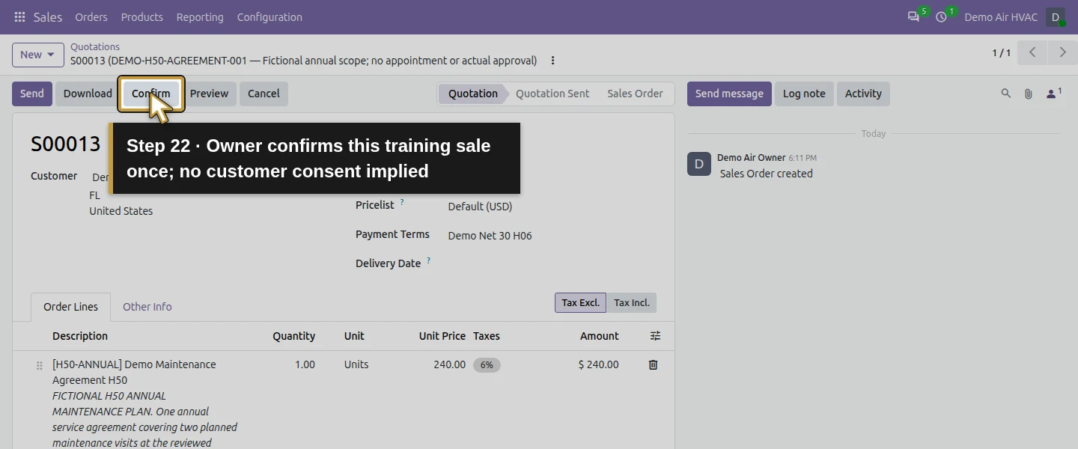The width and height of the screenshot is (1078, 449).
Task: Select Tax Incl. display mode
Action: point(632,302)
